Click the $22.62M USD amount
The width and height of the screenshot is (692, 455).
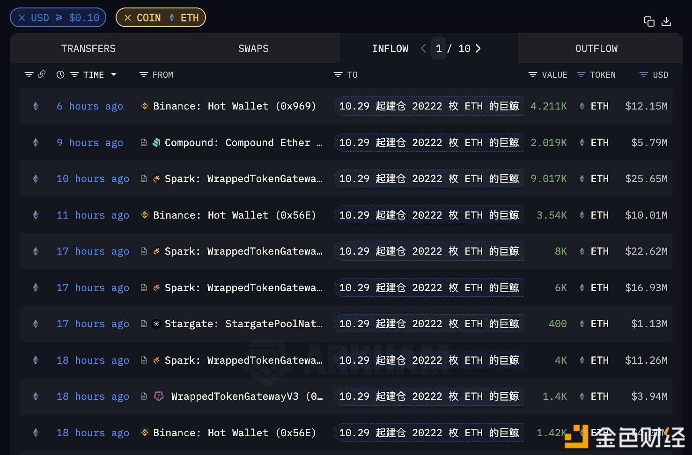coord(646,251)
